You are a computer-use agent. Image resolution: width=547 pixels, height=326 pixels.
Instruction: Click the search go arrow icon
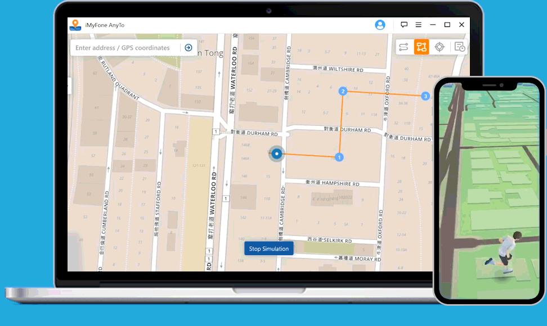coord(189,48)
